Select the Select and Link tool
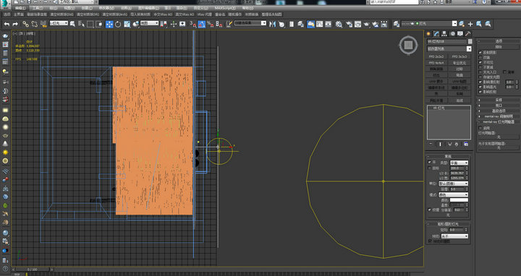This screenshot has width=521, height=276. 25,24
